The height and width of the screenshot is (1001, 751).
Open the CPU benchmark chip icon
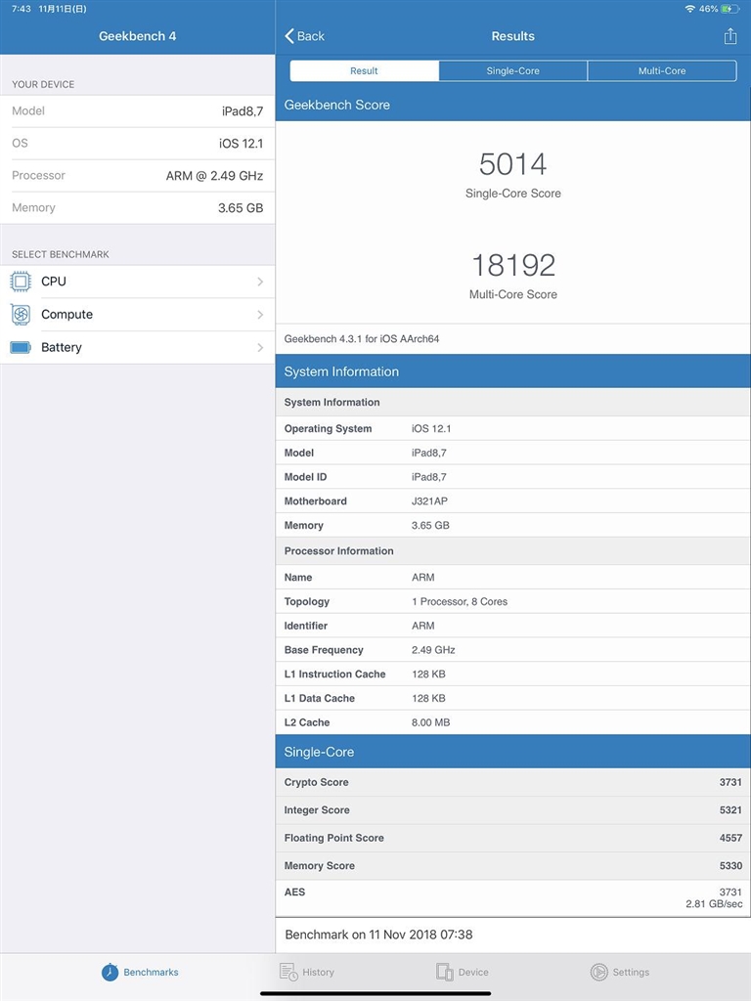(x=21, y=282)
